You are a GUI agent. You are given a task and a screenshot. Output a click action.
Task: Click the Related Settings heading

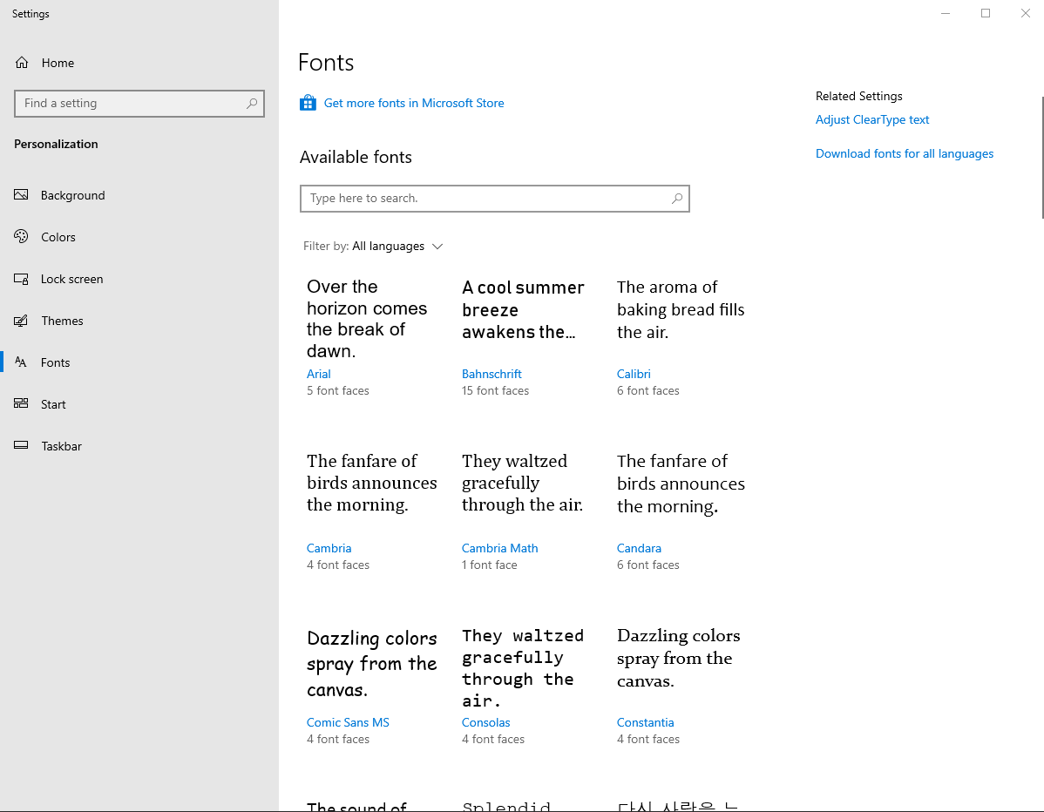click(x=859, y=96)
